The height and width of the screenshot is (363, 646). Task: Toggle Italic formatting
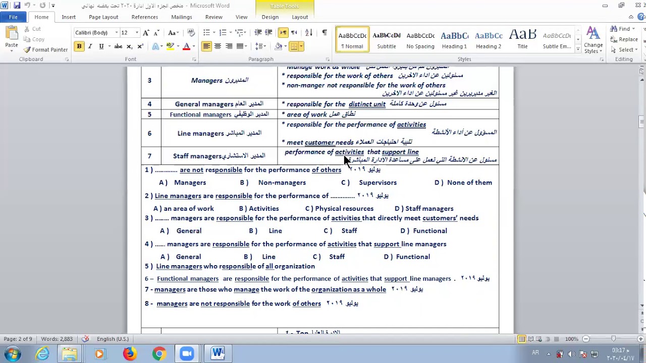click(90, 46)
